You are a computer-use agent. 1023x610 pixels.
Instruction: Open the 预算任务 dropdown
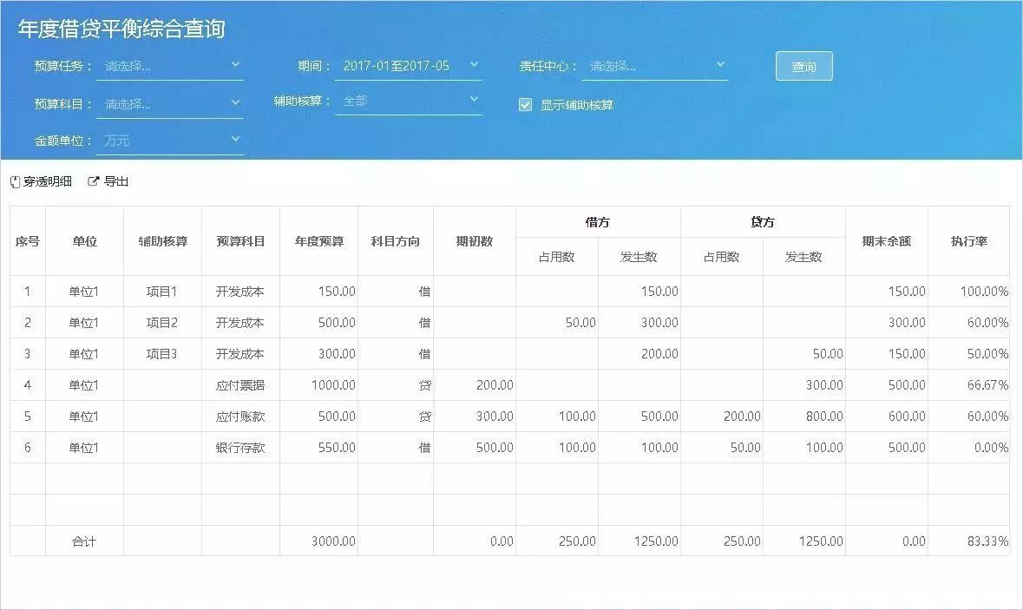pos(170,66)
